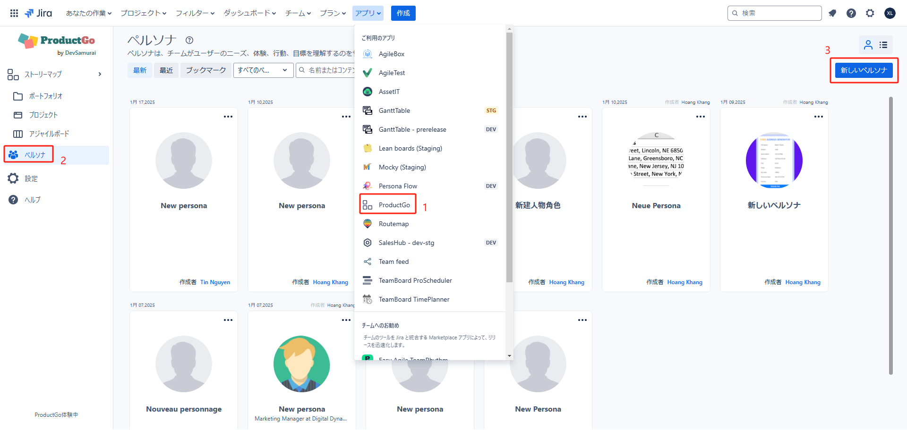Viewport: 907px width, 430px height.
Task: Expand the ストーリーマップ sidebar item
Action: tap(99, 74)
